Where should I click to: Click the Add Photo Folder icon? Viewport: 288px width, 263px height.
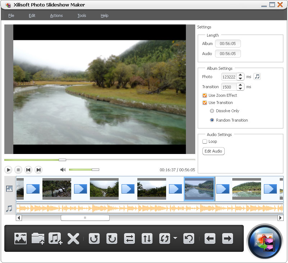[38, 239]
